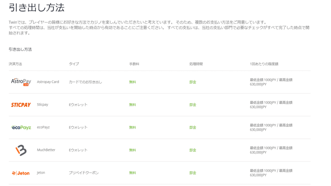Select the Jeton method name text
Screen dimensions: 331x186
41,172
